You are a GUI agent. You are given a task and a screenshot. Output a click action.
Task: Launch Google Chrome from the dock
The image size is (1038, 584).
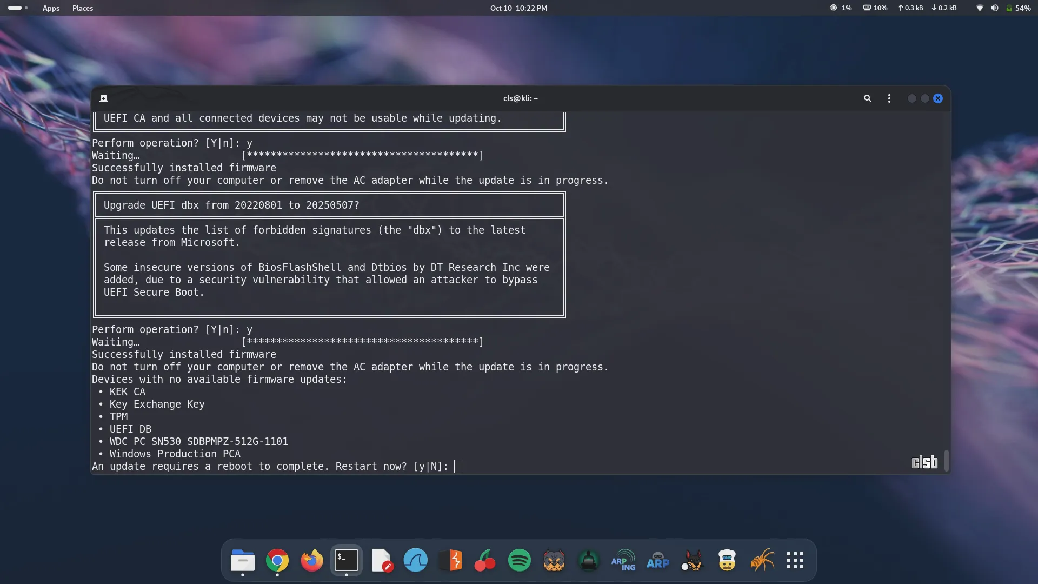tap(277, 561)
